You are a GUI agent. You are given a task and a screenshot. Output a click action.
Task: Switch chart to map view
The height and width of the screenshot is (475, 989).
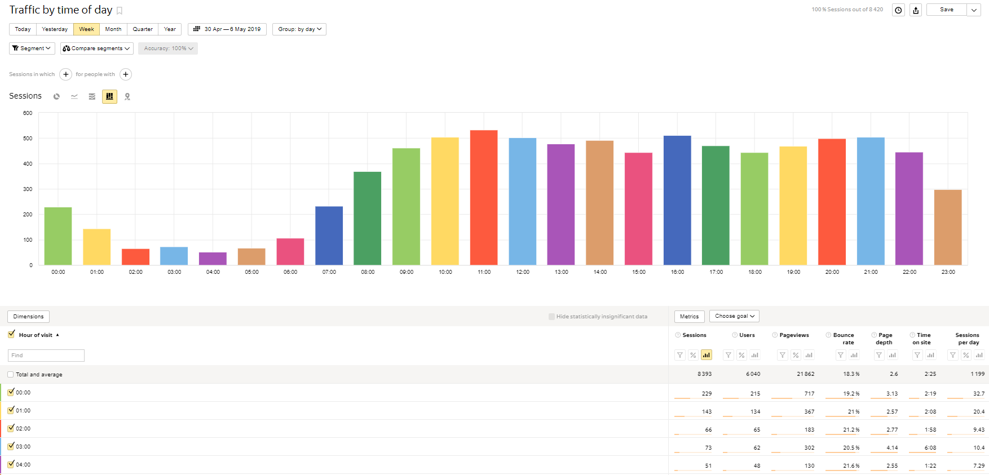[127, 96]
